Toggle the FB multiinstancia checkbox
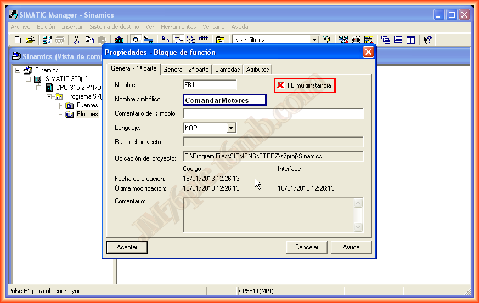479x303 pixels. pyautogui.click(x=280, y=85)
